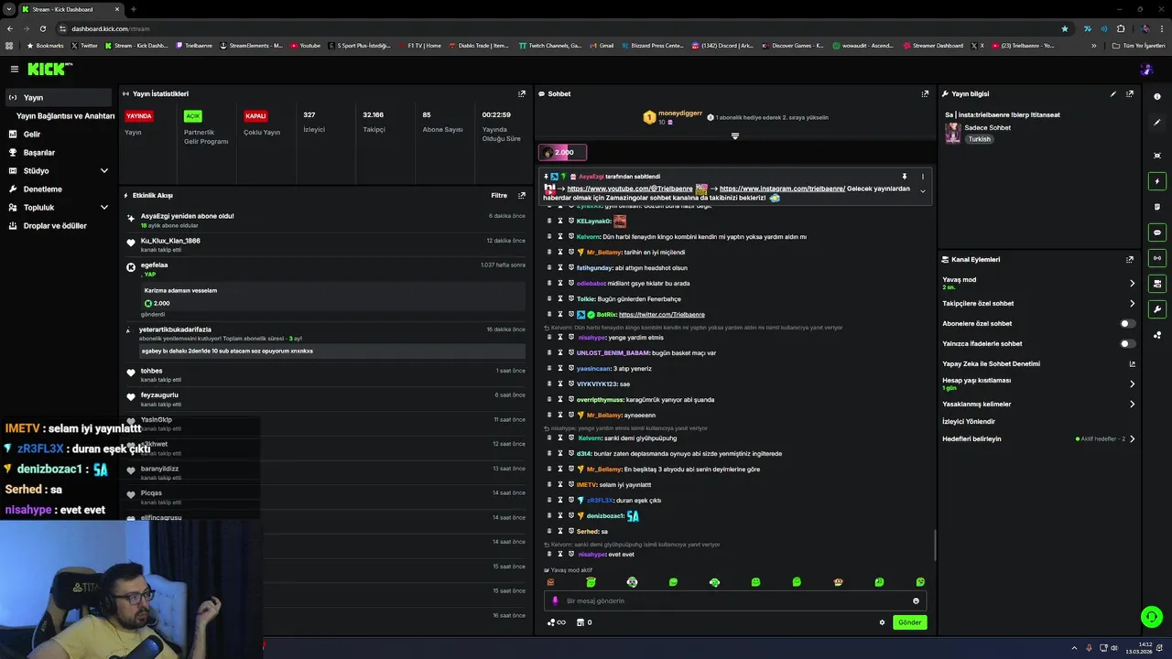
Task: Click the YAYINDA status badge
Action: tap(139, 116)
